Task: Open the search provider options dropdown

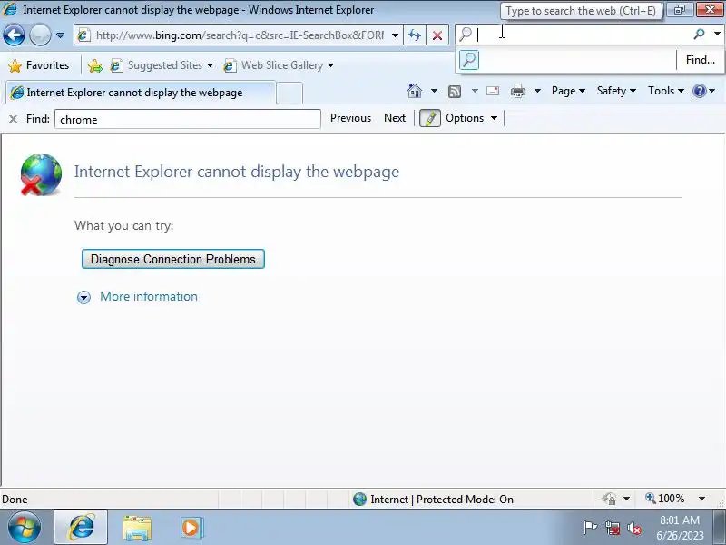Action: point(717,34)
